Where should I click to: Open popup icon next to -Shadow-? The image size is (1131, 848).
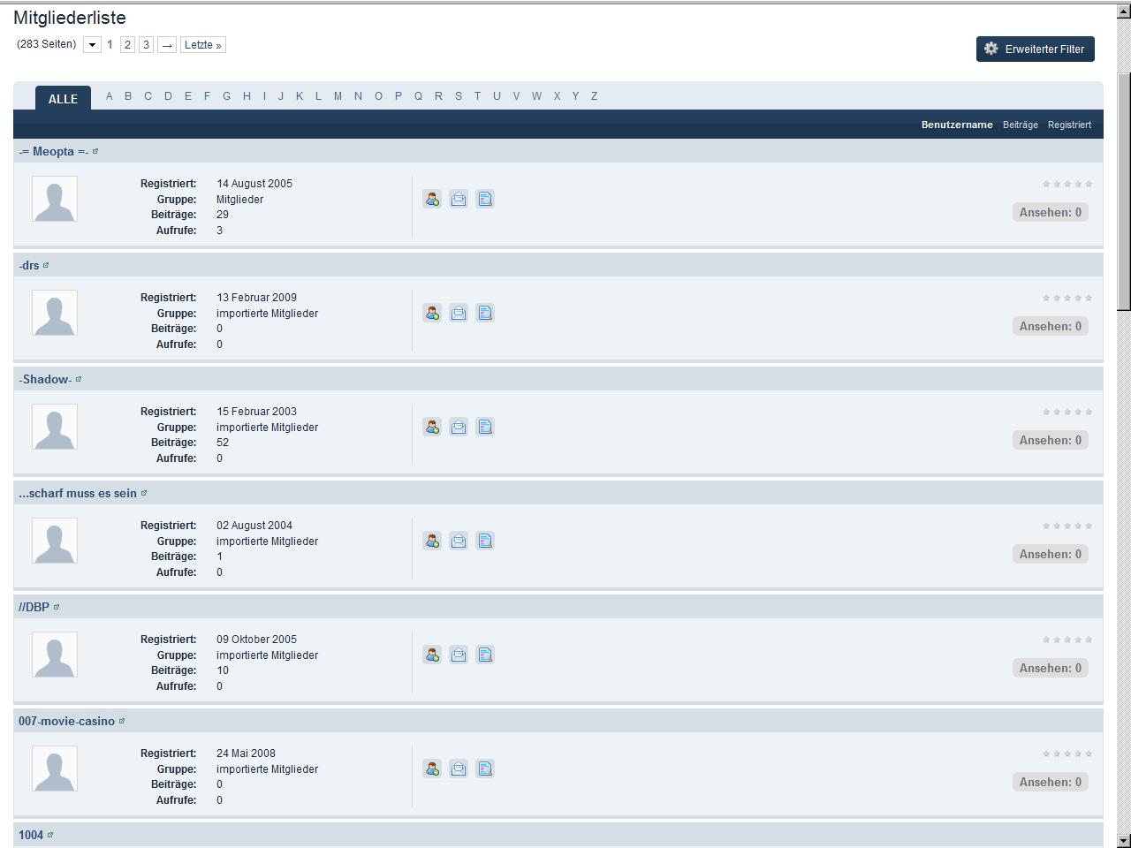pos(79,379)
